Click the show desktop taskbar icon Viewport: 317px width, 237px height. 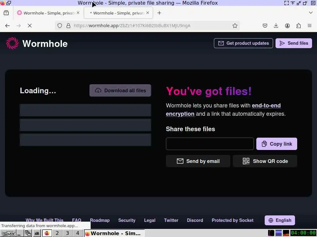[20, 233]
